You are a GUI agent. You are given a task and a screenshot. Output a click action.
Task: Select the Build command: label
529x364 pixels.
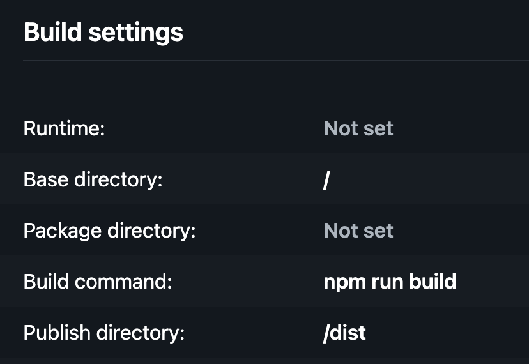(98, 282)
